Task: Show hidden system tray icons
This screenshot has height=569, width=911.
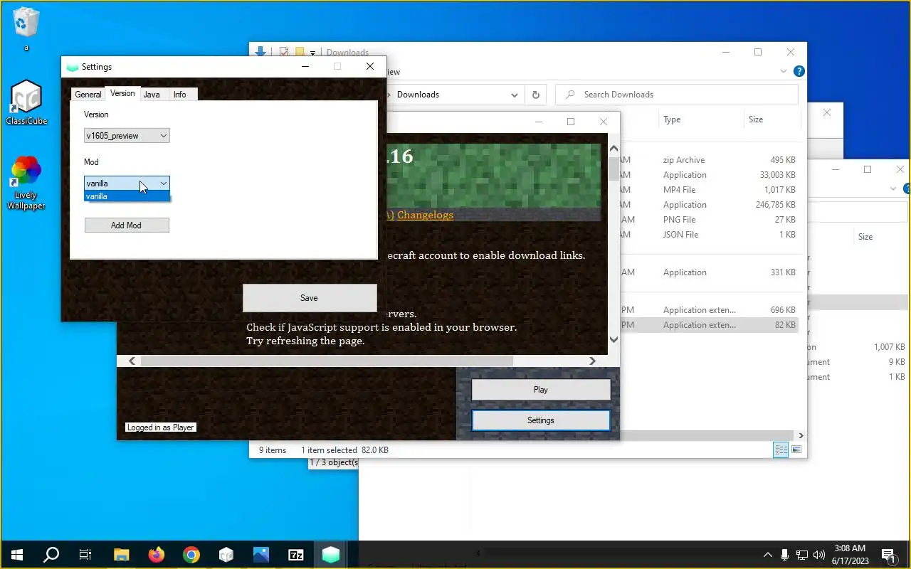Action: click(767, 555)
